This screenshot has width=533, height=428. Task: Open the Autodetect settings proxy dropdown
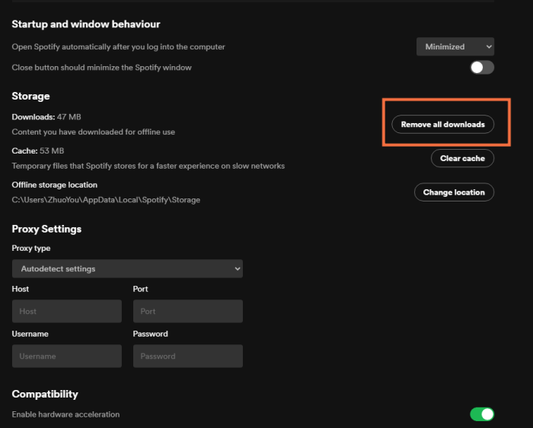[x=127, y=268]
